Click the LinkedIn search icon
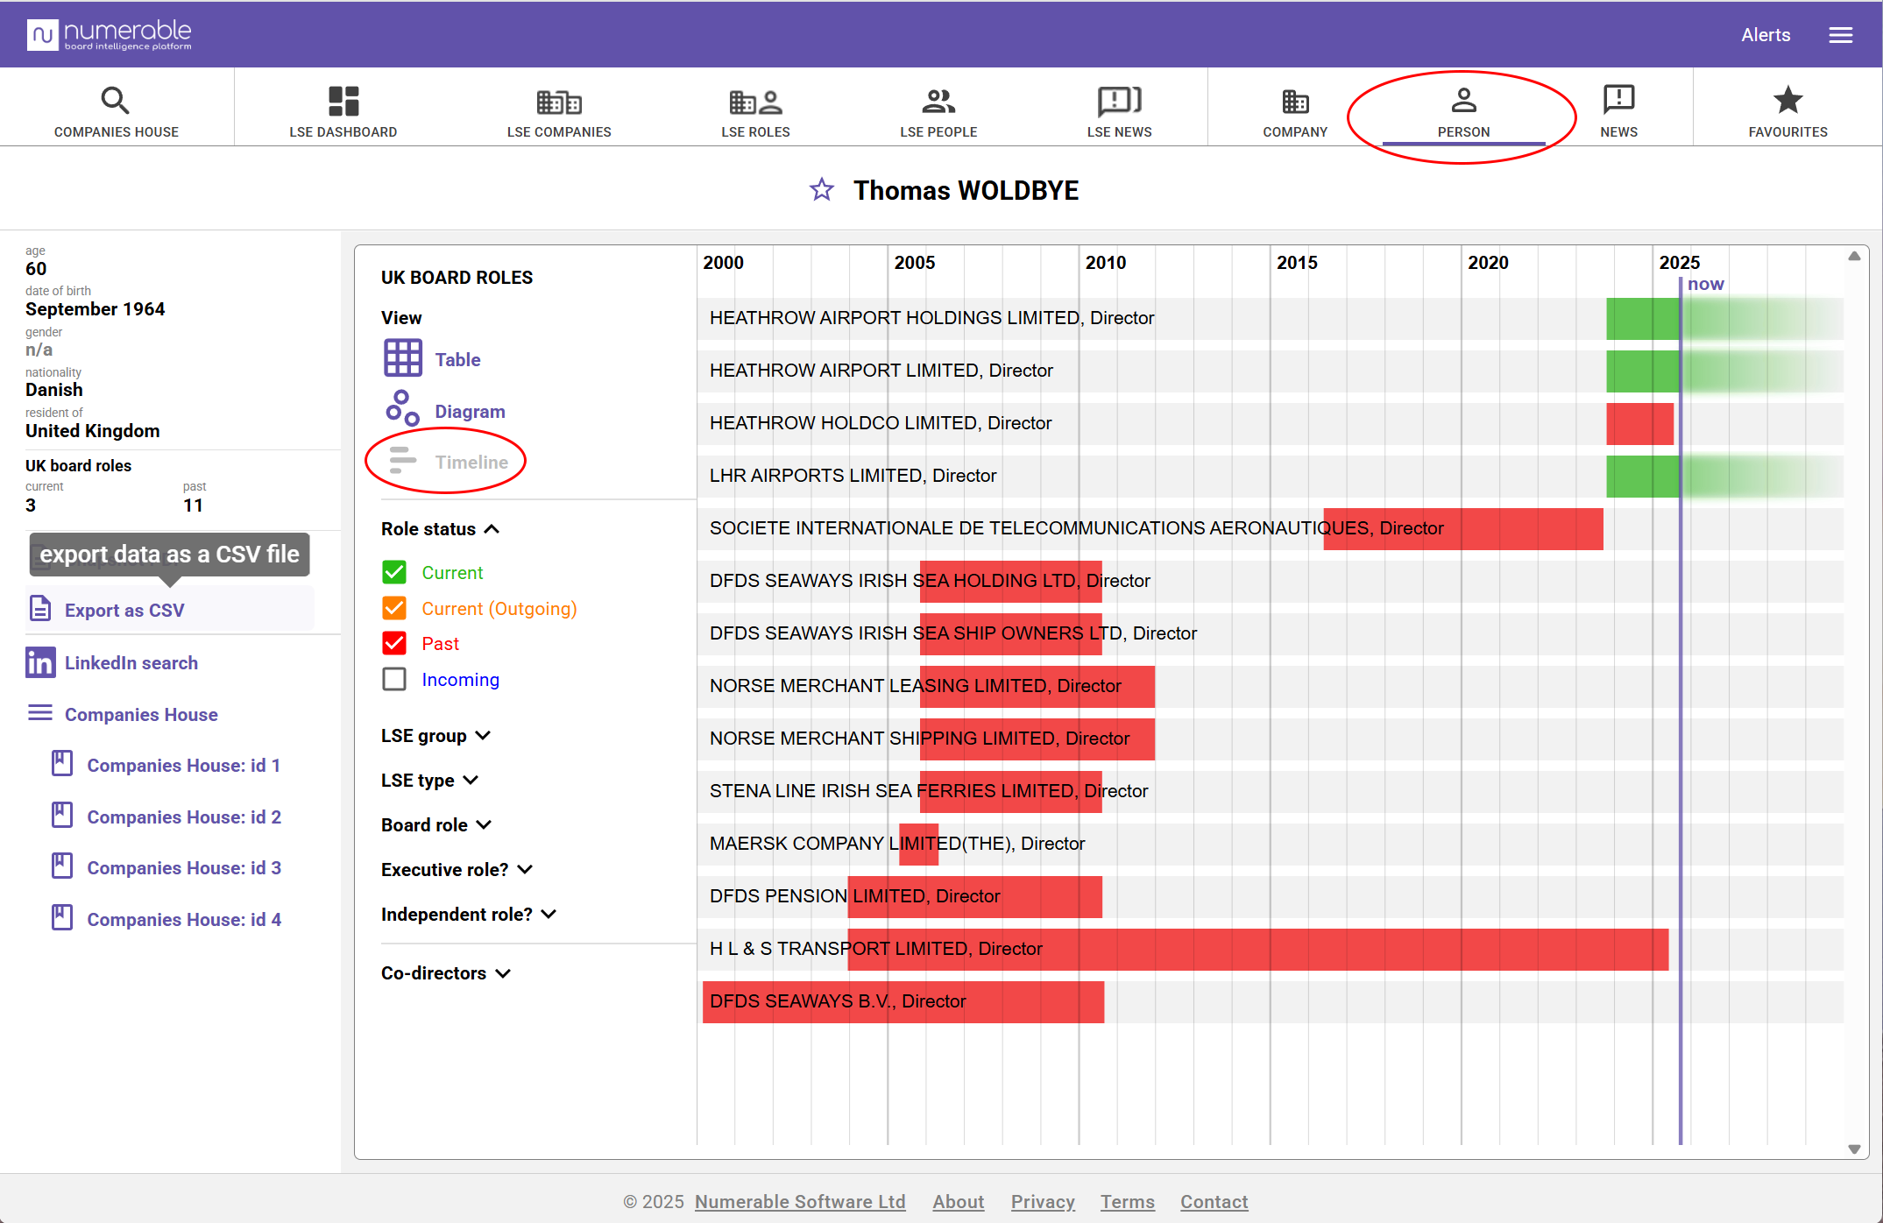Viewport: 1883px width, 1223px height. point(40,662)
